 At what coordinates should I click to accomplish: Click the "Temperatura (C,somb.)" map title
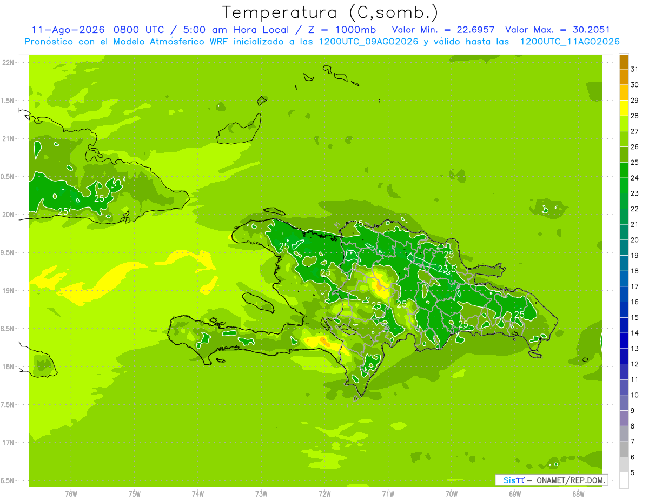[330, 12]
